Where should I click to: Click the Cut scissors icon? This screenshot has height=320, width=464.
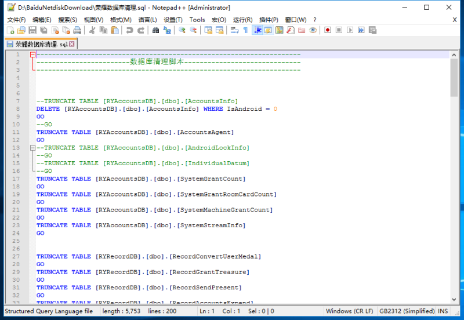coord(92,30)
